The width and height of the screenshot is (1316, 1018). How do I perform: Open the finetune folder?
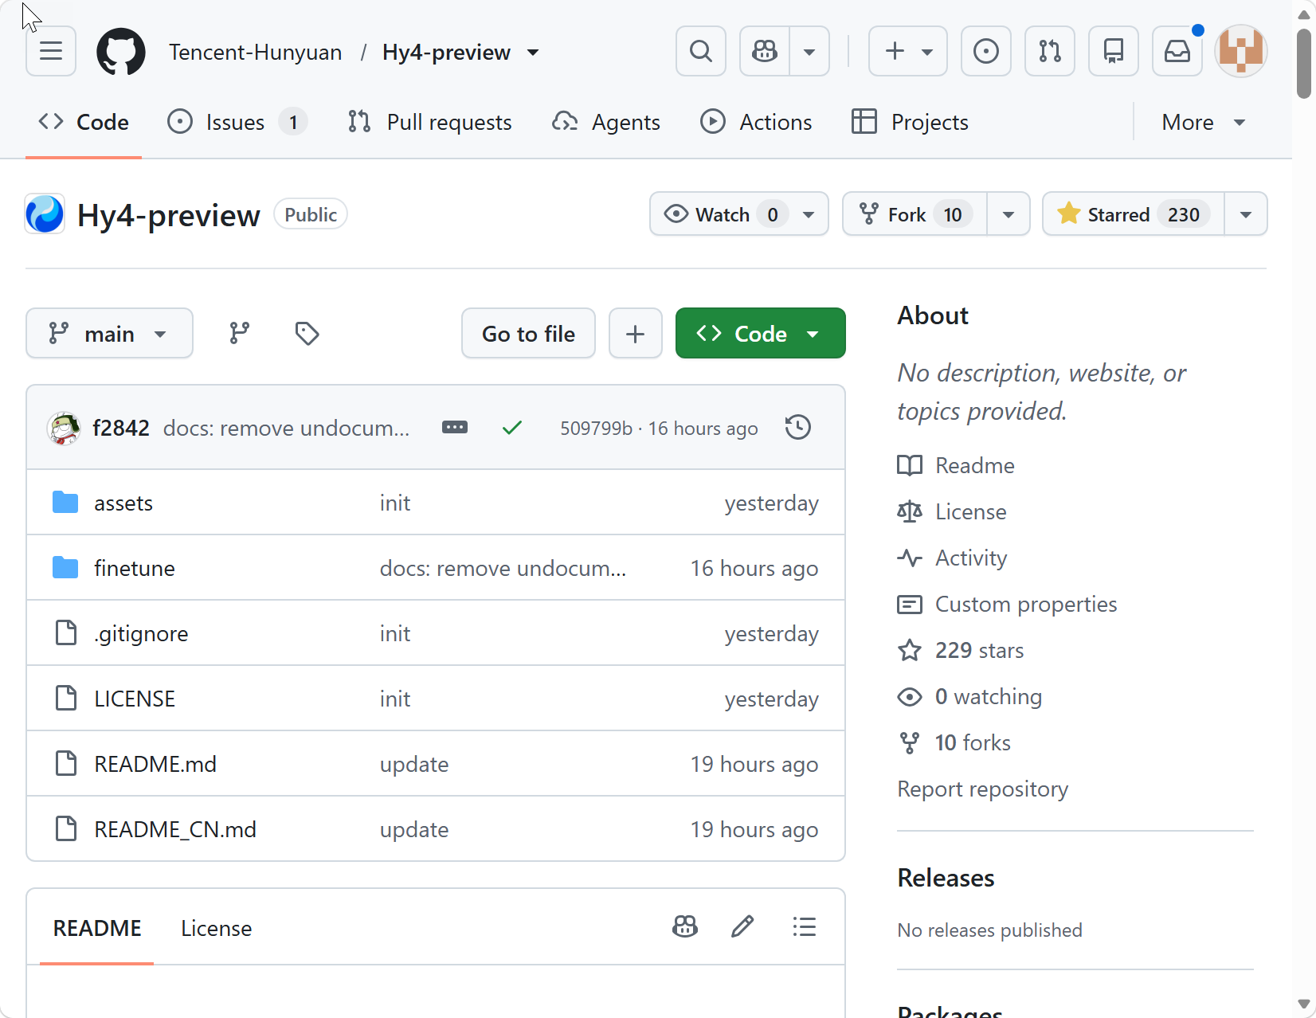point(135,569)
